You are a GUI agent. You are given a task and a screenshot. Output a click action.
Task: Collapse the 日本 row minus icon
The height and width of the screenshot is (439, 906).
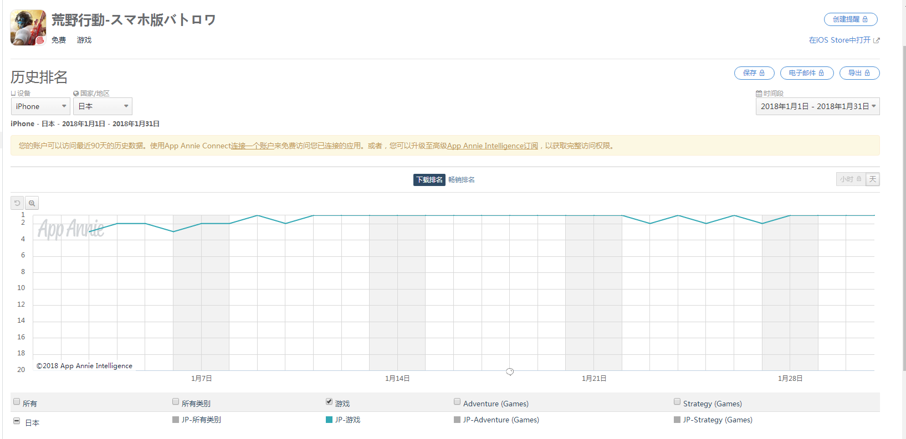tap(17, 421)
